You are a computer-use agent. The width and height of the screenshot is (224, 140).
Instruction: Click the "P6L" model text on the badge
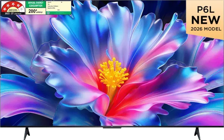tap(206, 10)
